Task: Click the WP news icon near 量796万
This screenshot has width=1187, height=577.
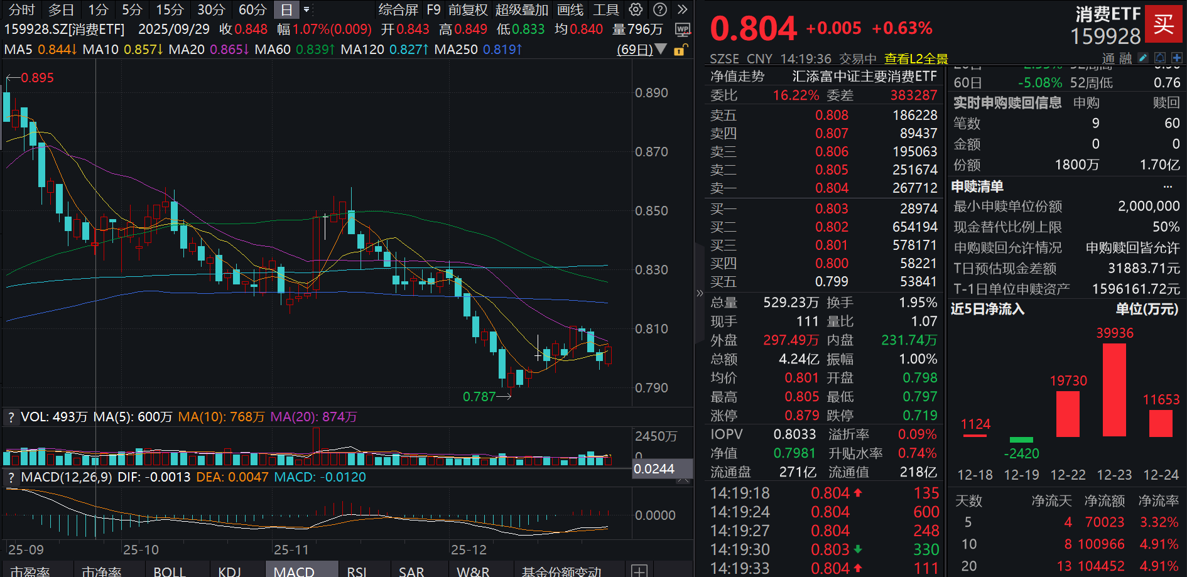Action: [683, 30]
